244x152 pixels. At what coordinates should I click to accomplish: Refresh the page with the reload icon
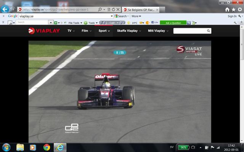tap(113, 9)
